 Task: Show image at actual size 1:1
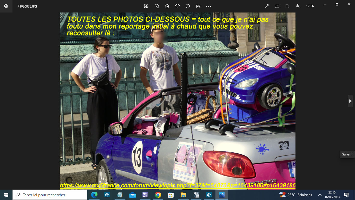point(277,6)
